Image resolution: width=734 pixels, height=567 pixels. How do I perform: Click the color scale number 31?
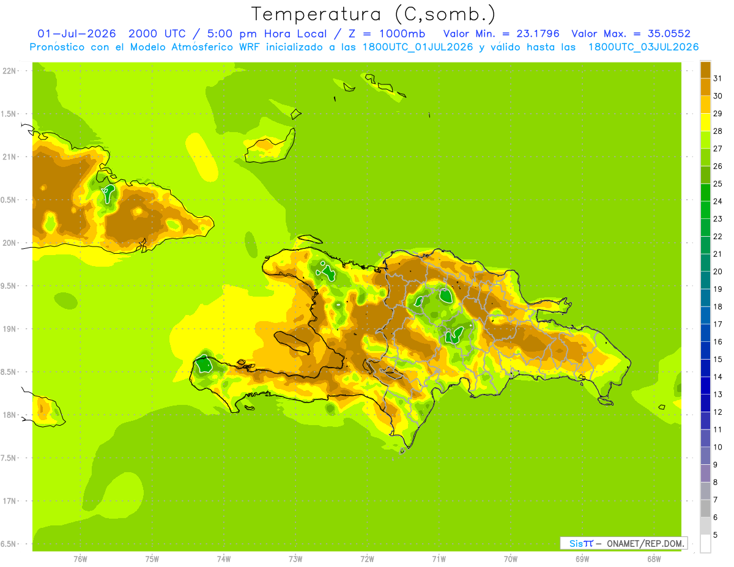pyautogui.click(x=718, y=78)
